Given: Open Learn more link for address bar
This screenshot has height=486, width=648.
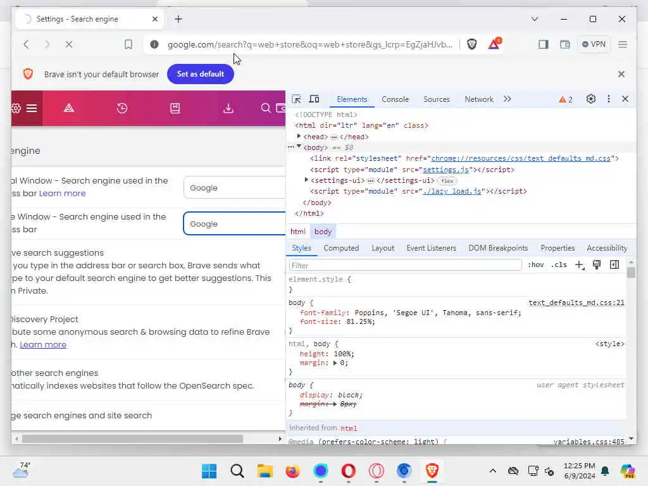Looking at the screenshot, I should pyautogui.click(x=63, y=194).
